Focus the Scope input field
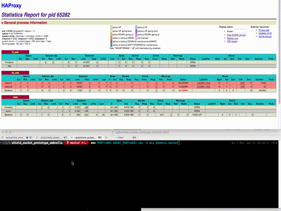This screenshot has width=281, height=211. coord(240,31)
